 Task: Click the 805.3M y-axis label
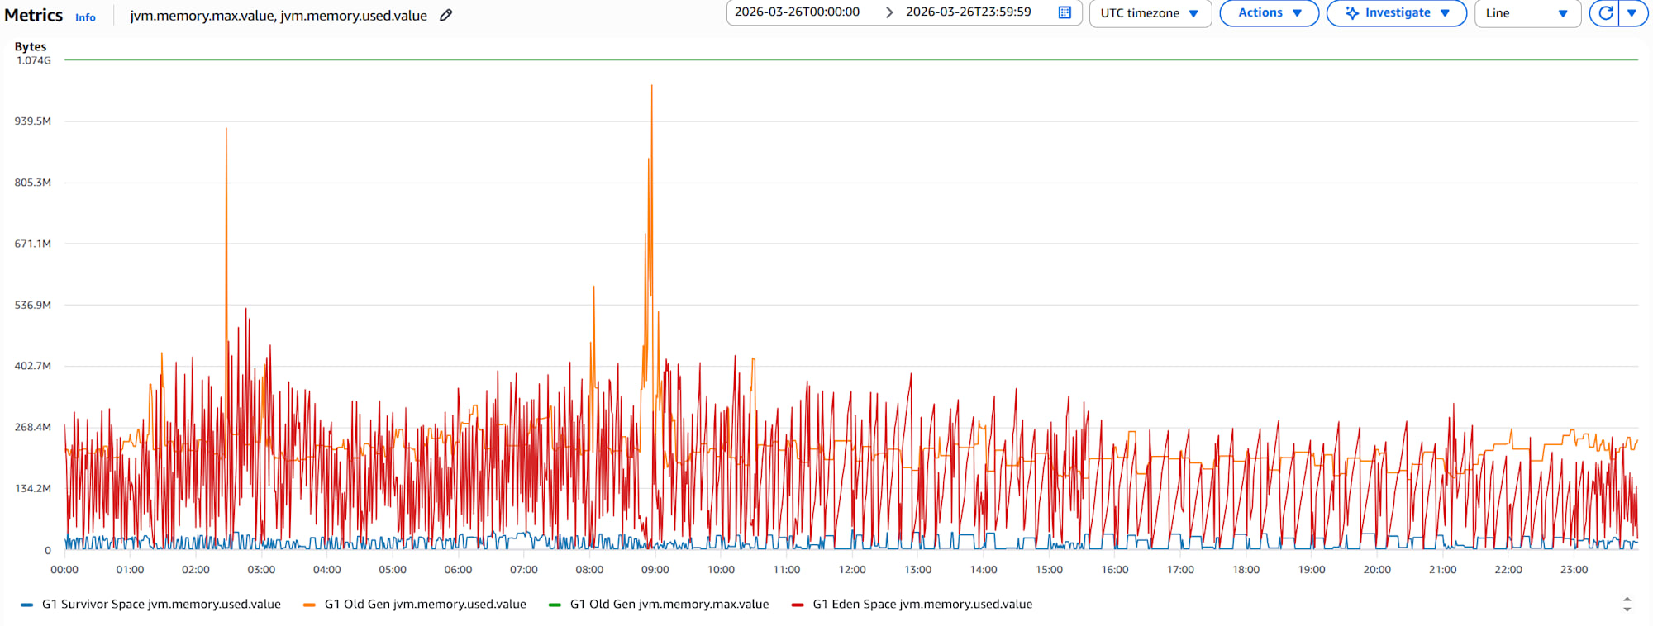pos(33,183)
